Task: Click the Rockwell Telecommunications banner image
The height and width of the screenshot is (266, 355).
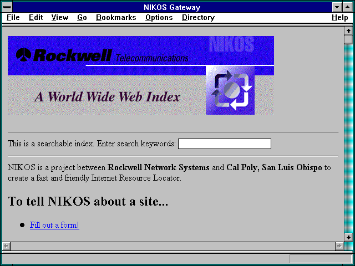Action: click(x=141, y=75)
